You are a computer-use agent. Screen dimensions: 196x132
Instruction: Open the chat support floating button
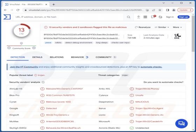click(182, 124)
